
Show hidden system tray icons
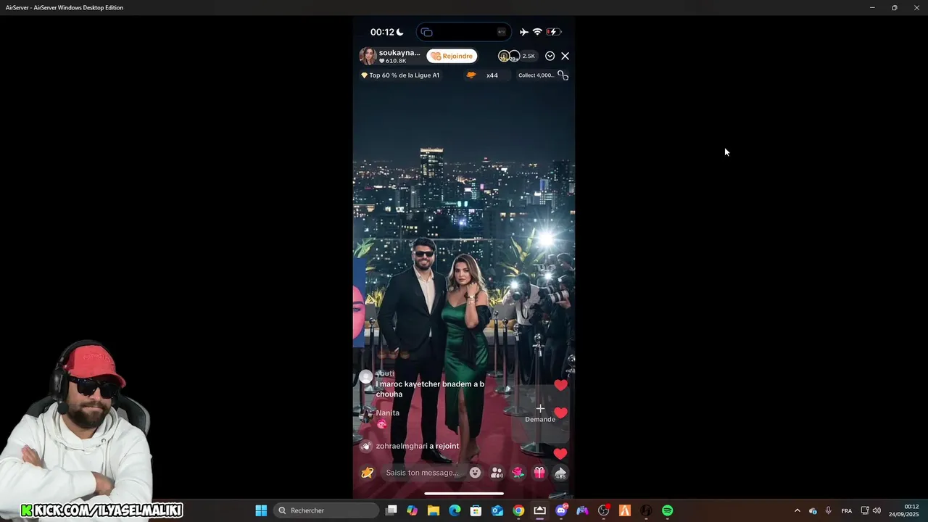(x=797, y=510)
